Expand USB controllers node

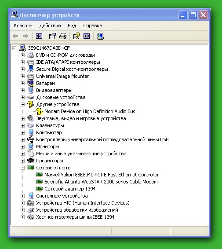[x=22, y=139]
